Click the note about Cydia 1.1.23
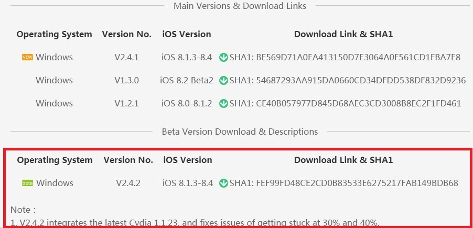Screen dimensions: 473x228 click(x=195, y=222)
